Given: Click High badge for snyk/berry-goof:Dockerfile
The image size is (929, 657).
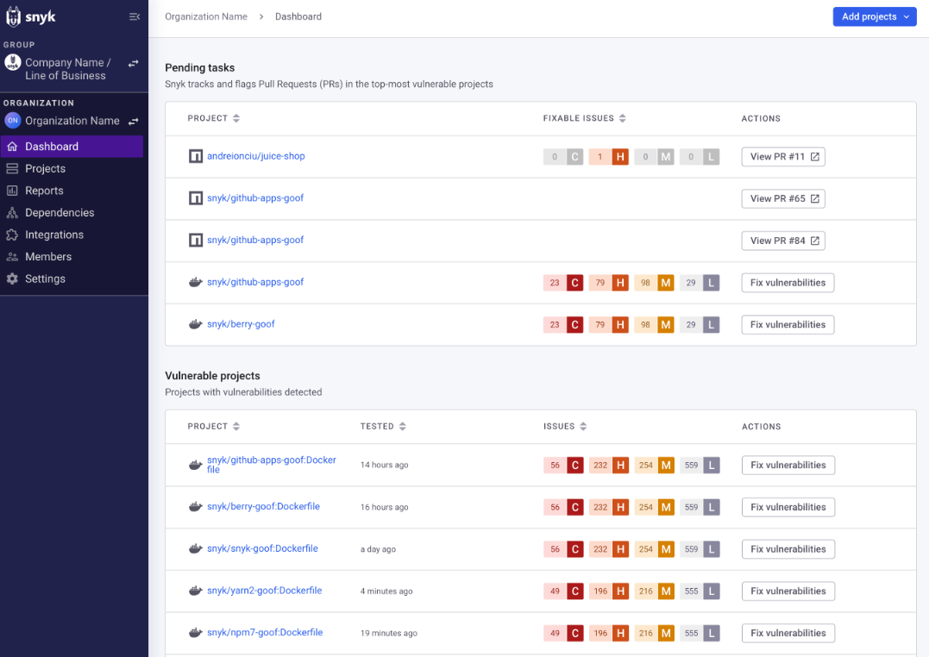Looking at the screenshot, I should [x=609, y=508].
